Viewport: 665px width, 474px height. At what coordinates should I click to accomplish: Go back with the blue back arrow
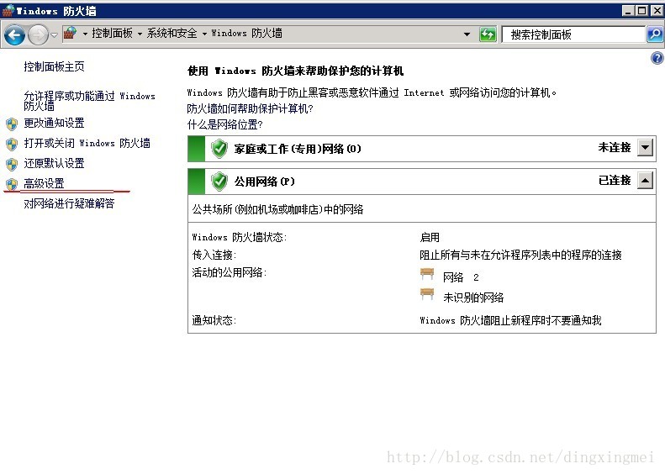tap(15, 34)
